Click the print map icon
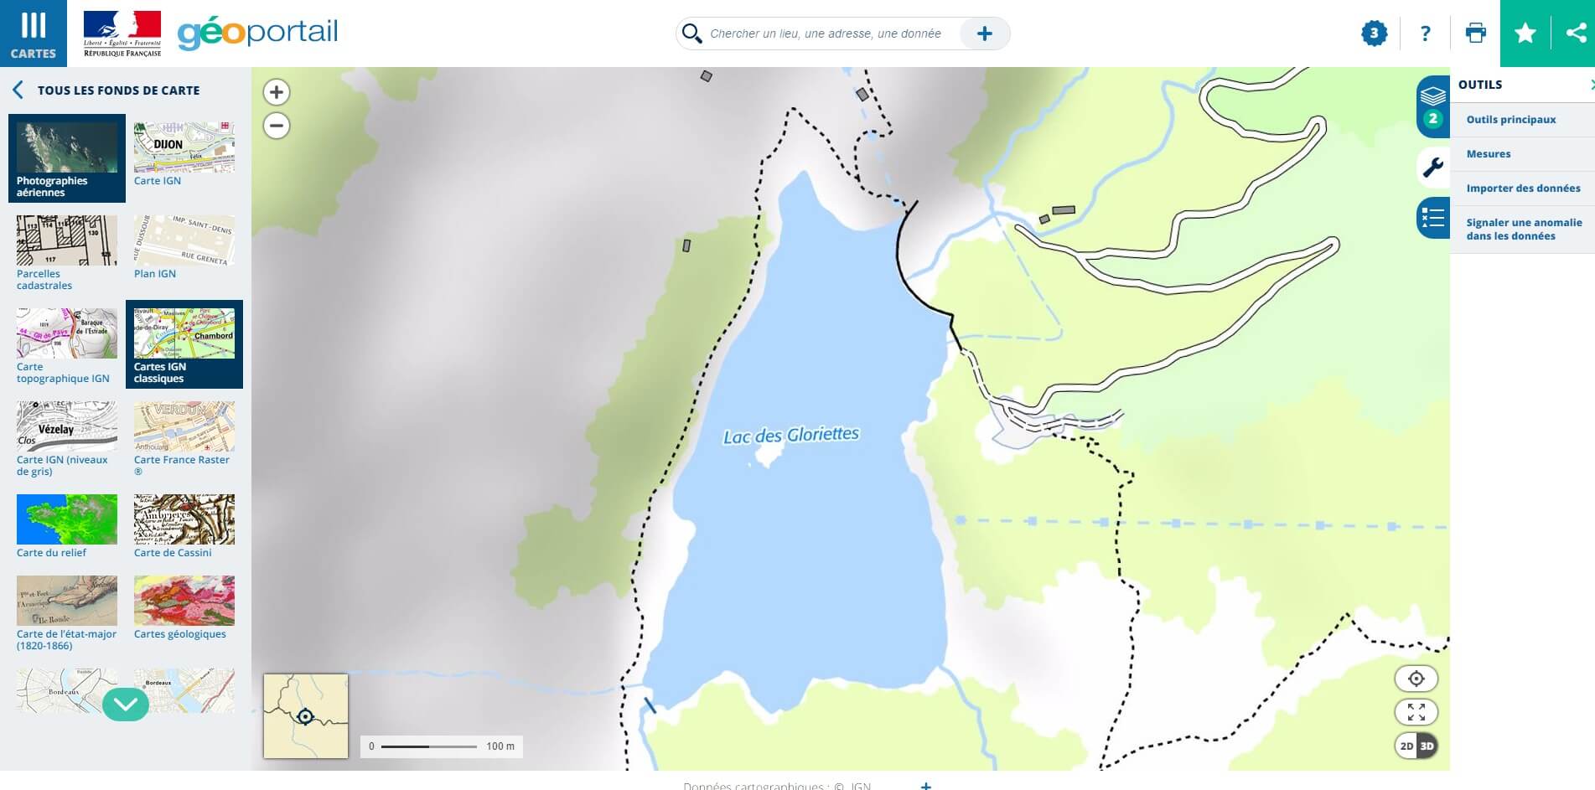 1475,34
